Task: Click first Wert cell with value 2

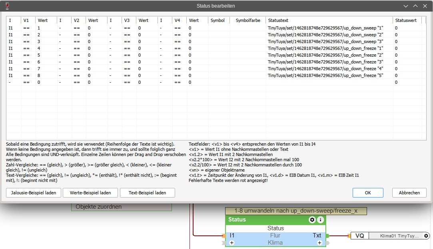Action: [46, 35]
